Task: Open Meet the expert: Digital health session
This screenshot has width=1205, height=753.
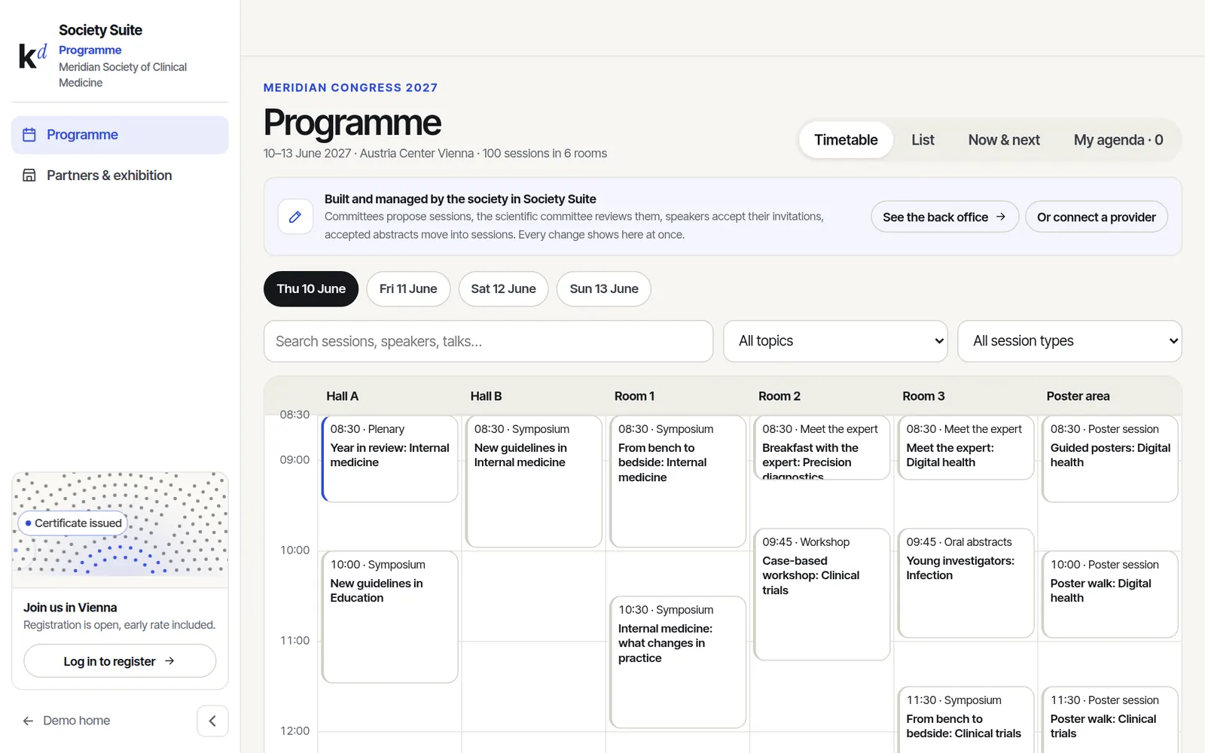Action: click(x=966, y=447)
